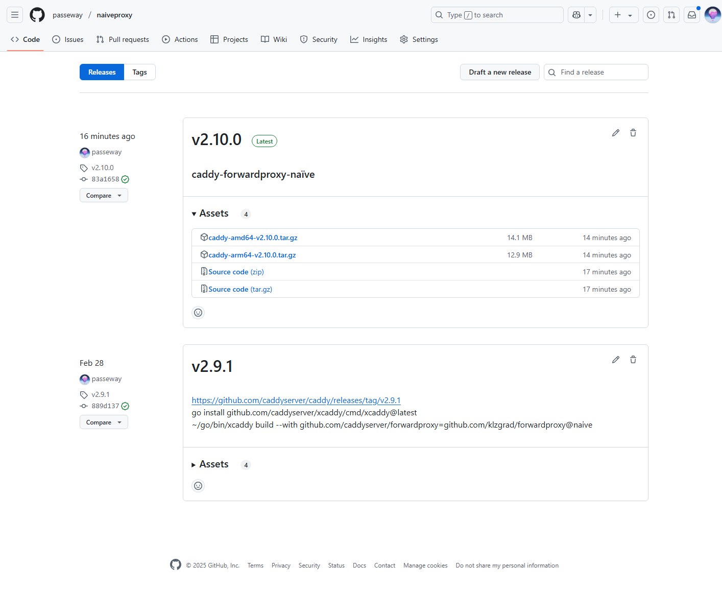Screen dimensions: 722x589
Task: Click the footer GitHub logo
Action: 176,564
